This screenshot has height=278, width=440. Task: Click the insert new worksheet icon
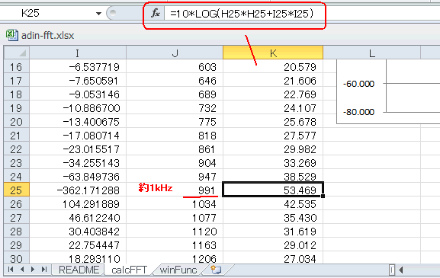[x=216, y=270]
